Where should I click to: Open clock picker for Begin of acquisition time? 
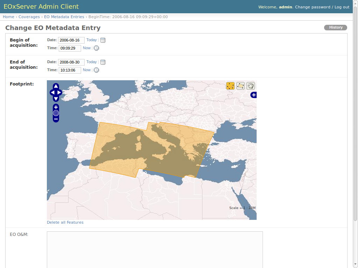(96, 48)
